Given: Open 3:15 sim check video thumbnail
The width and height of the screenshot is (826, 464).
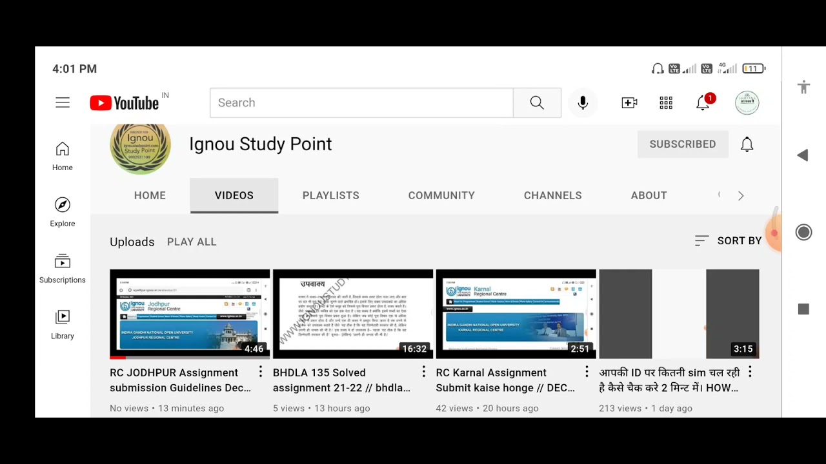Looking at the screenshot, I should (680, 314).
